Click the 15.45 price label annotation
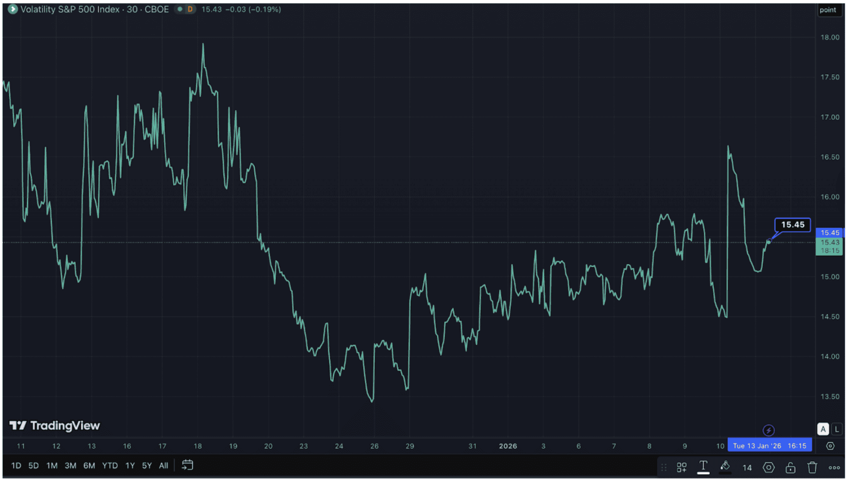The height and width of the screenshot is (479, 847). point(792,225)
